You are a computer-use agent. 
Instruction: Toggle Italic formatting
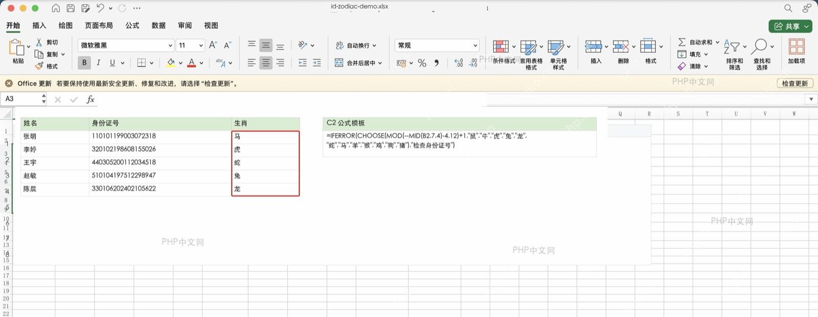click(98, 63)
